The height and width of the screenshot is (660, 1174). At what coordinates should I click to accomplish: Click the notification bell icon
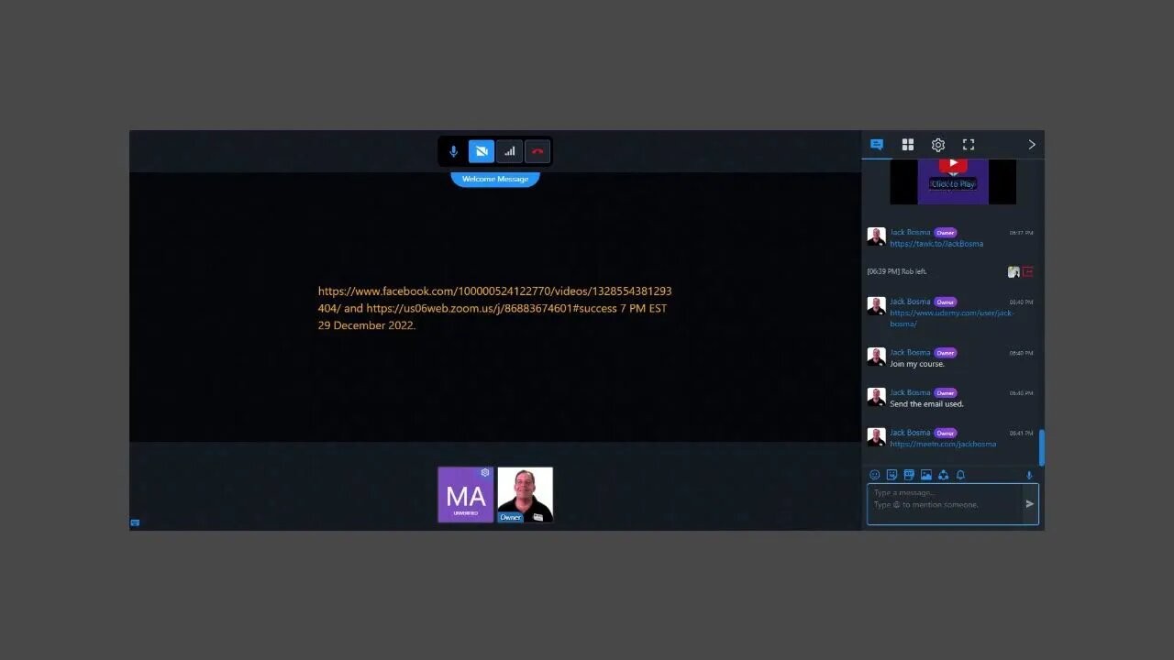pos(960,475)
